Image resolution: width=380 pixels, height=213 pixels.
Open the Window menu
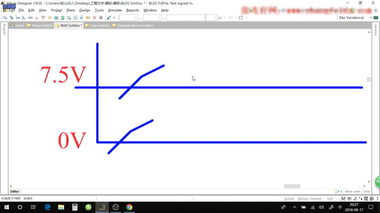click(x=150, y=10)
